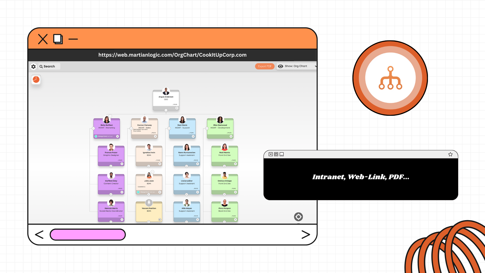This screenshot has width=485, height=273.
Task: Click the Change Cond status icon on Julia Juan
Action: click(138, 192)
